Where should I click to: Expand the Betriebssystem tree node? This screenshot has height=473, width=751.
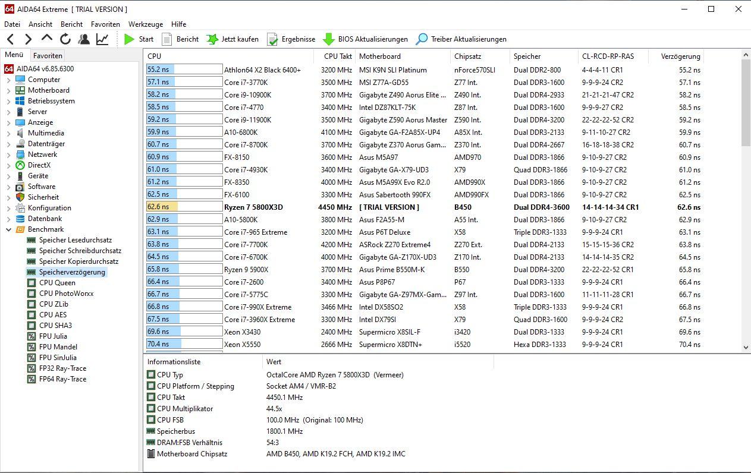pyautogui.click(x=8, y=101)
